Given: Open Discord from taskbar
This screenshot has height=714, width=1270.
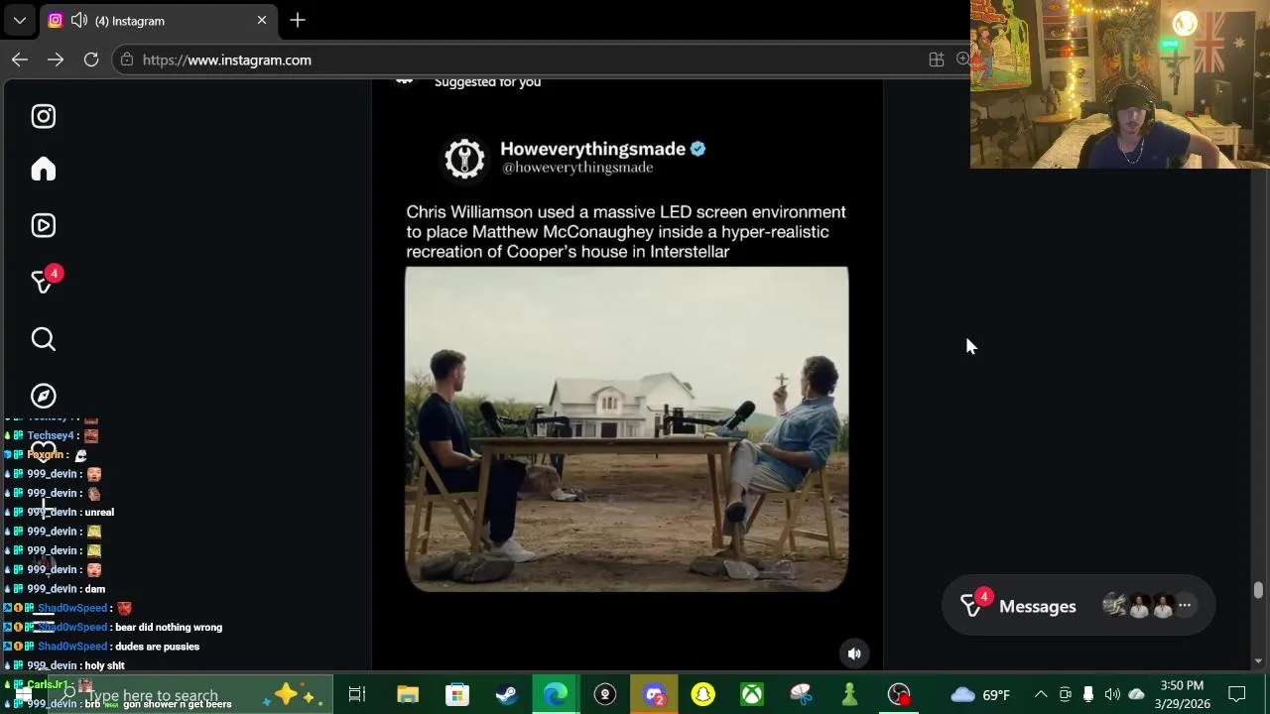Looking at the screenshot, I should [x=654, y=694].
